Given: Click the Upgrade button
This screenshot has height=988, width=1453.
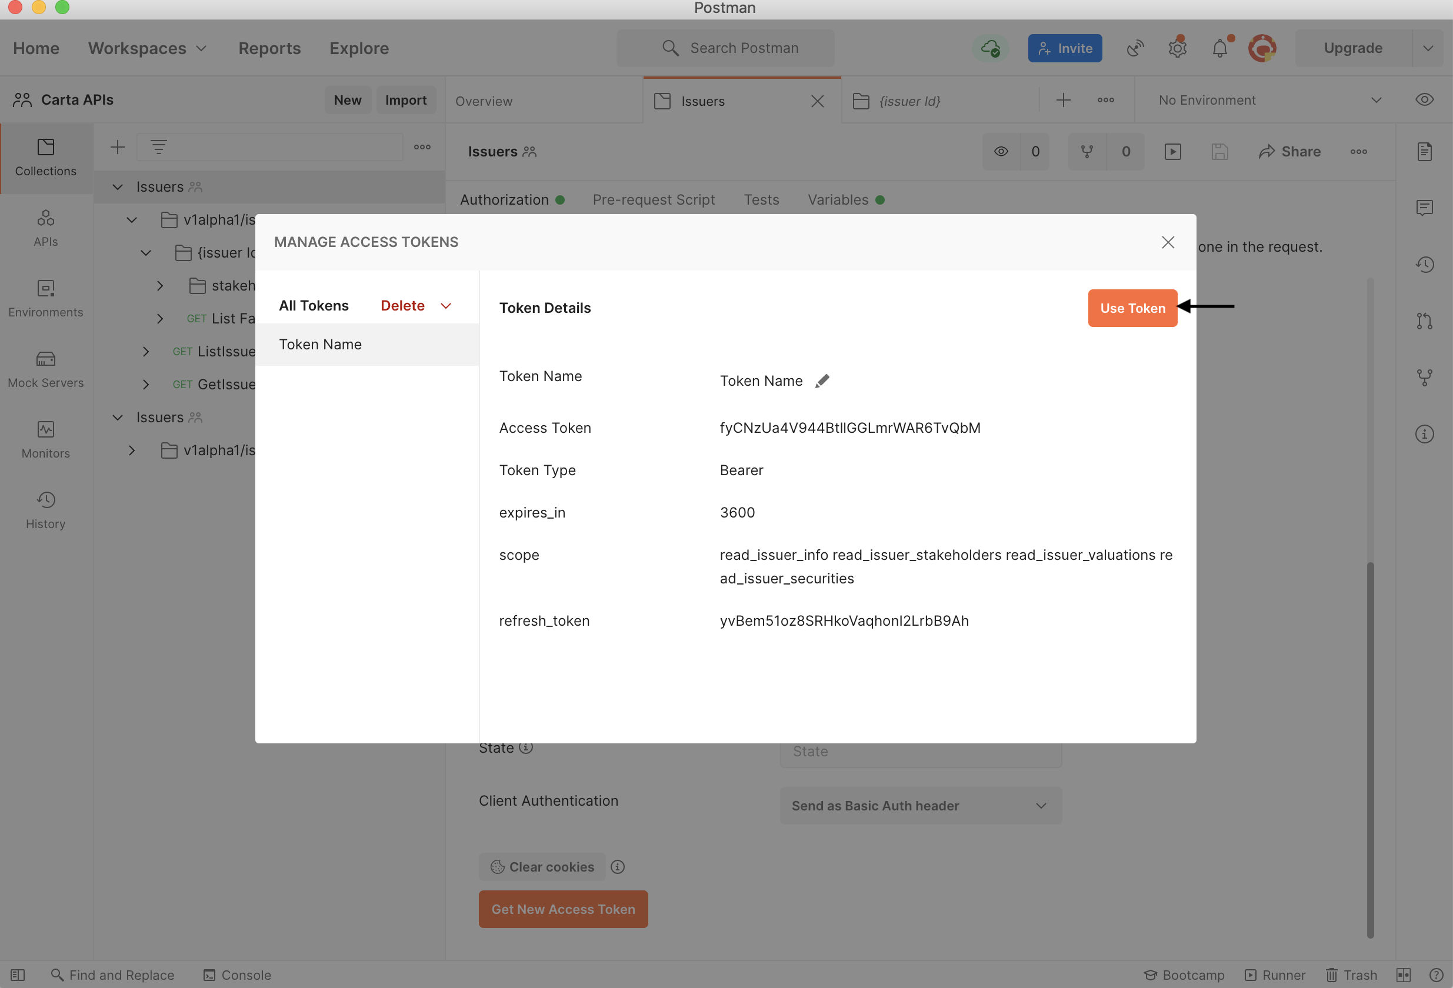Looking at the screenshot, I should pos(1353,48).
